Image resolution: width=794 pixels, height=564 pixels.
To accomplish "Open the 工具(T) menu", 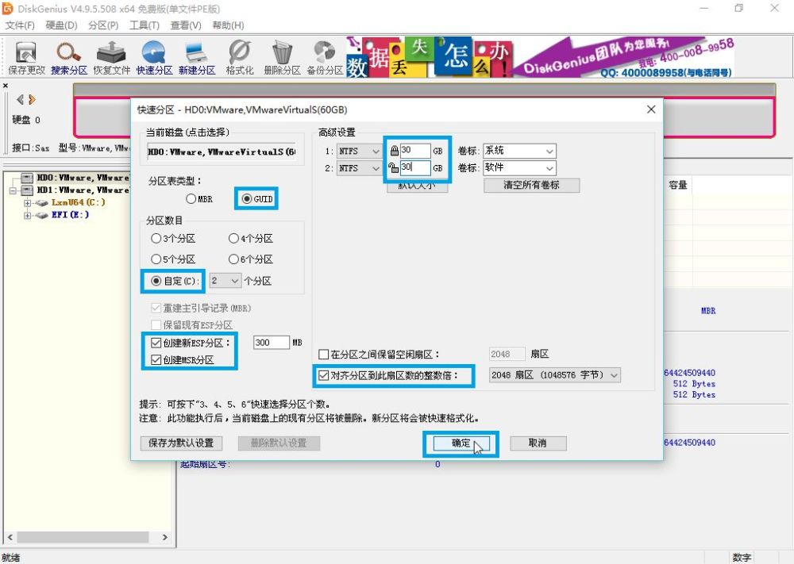I will pyautogui.click(x=145, y=25).
